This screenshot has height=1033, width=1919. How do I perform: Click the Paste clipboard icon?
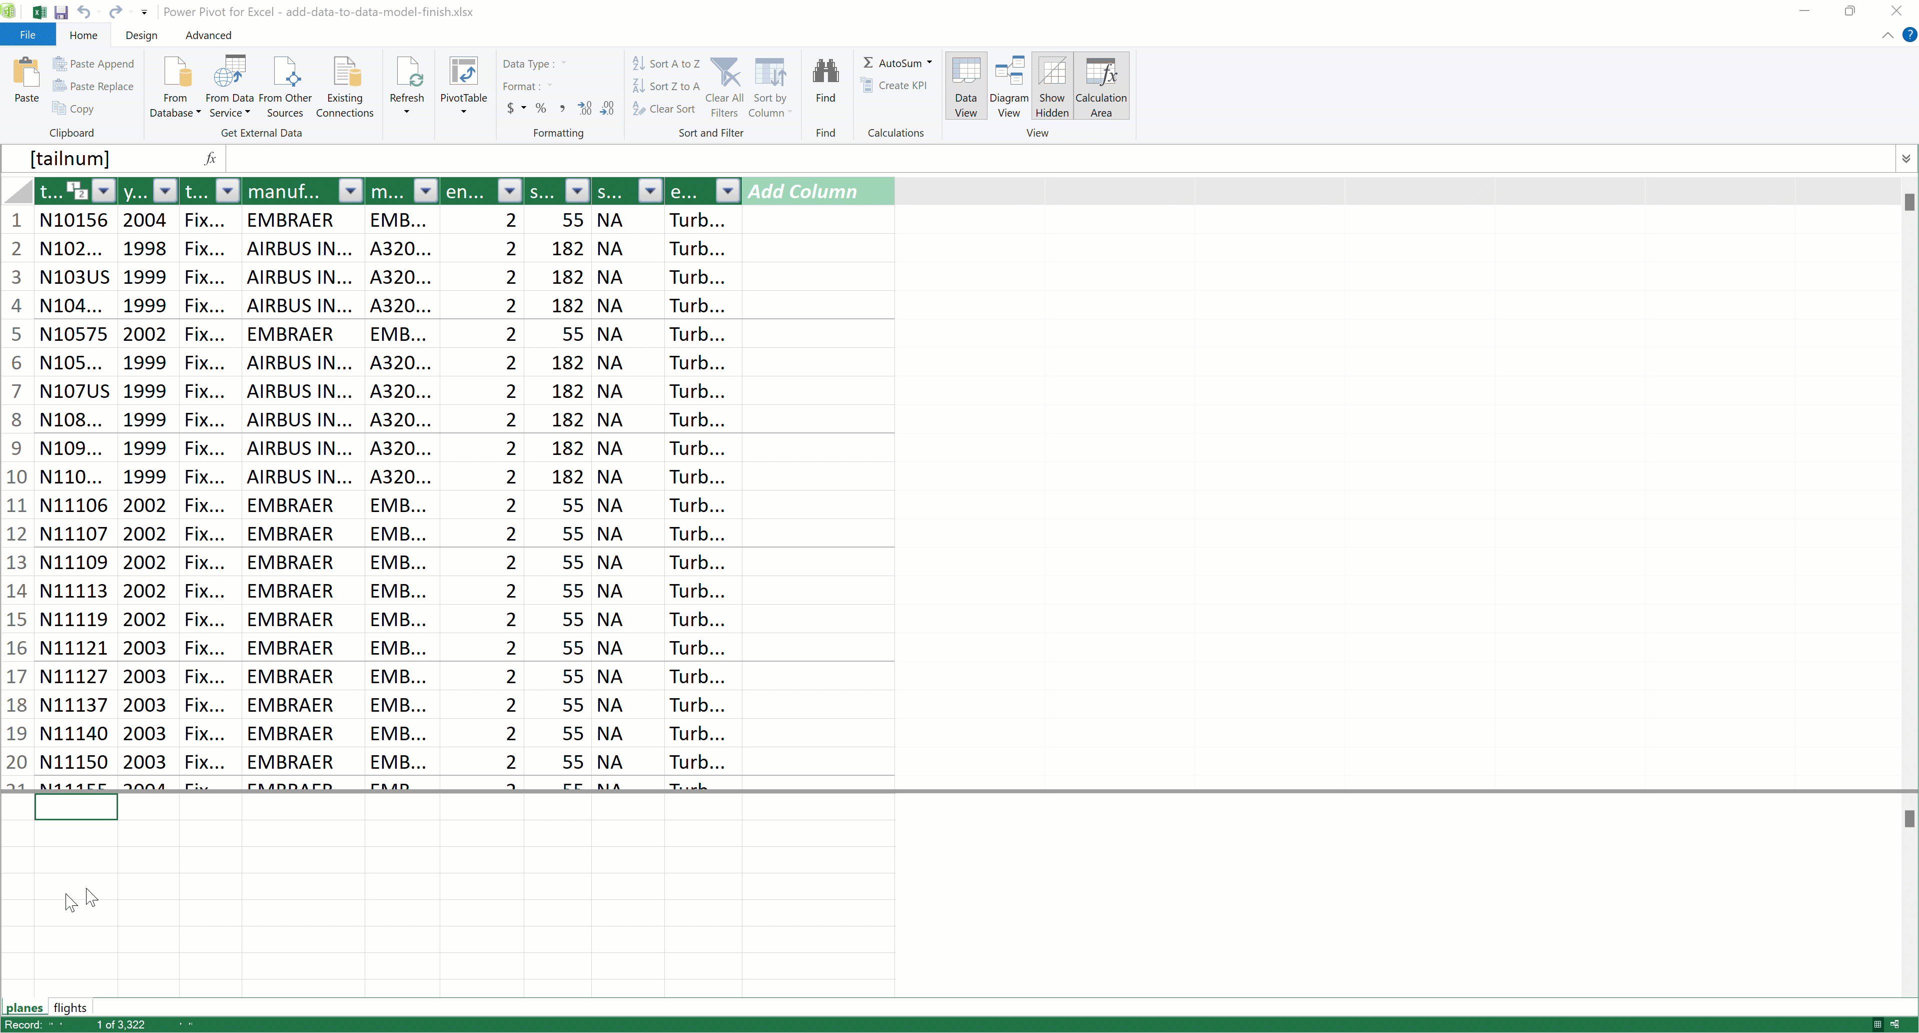[x=26, y=73]
